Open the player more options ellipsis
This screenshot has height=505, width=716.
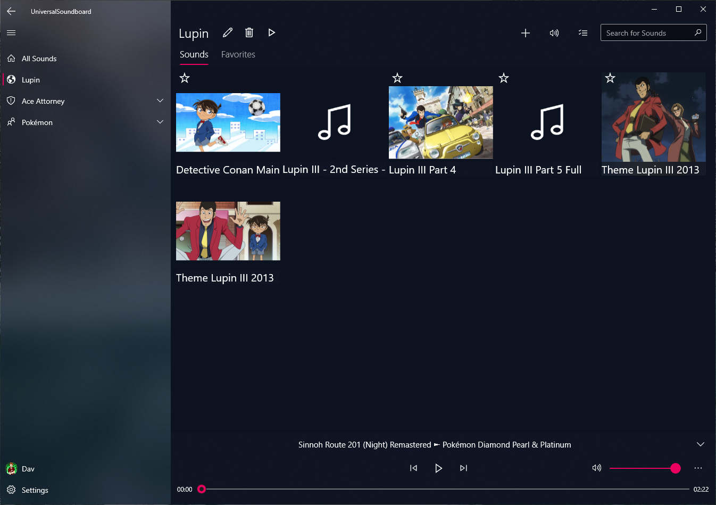coord(698,468)
